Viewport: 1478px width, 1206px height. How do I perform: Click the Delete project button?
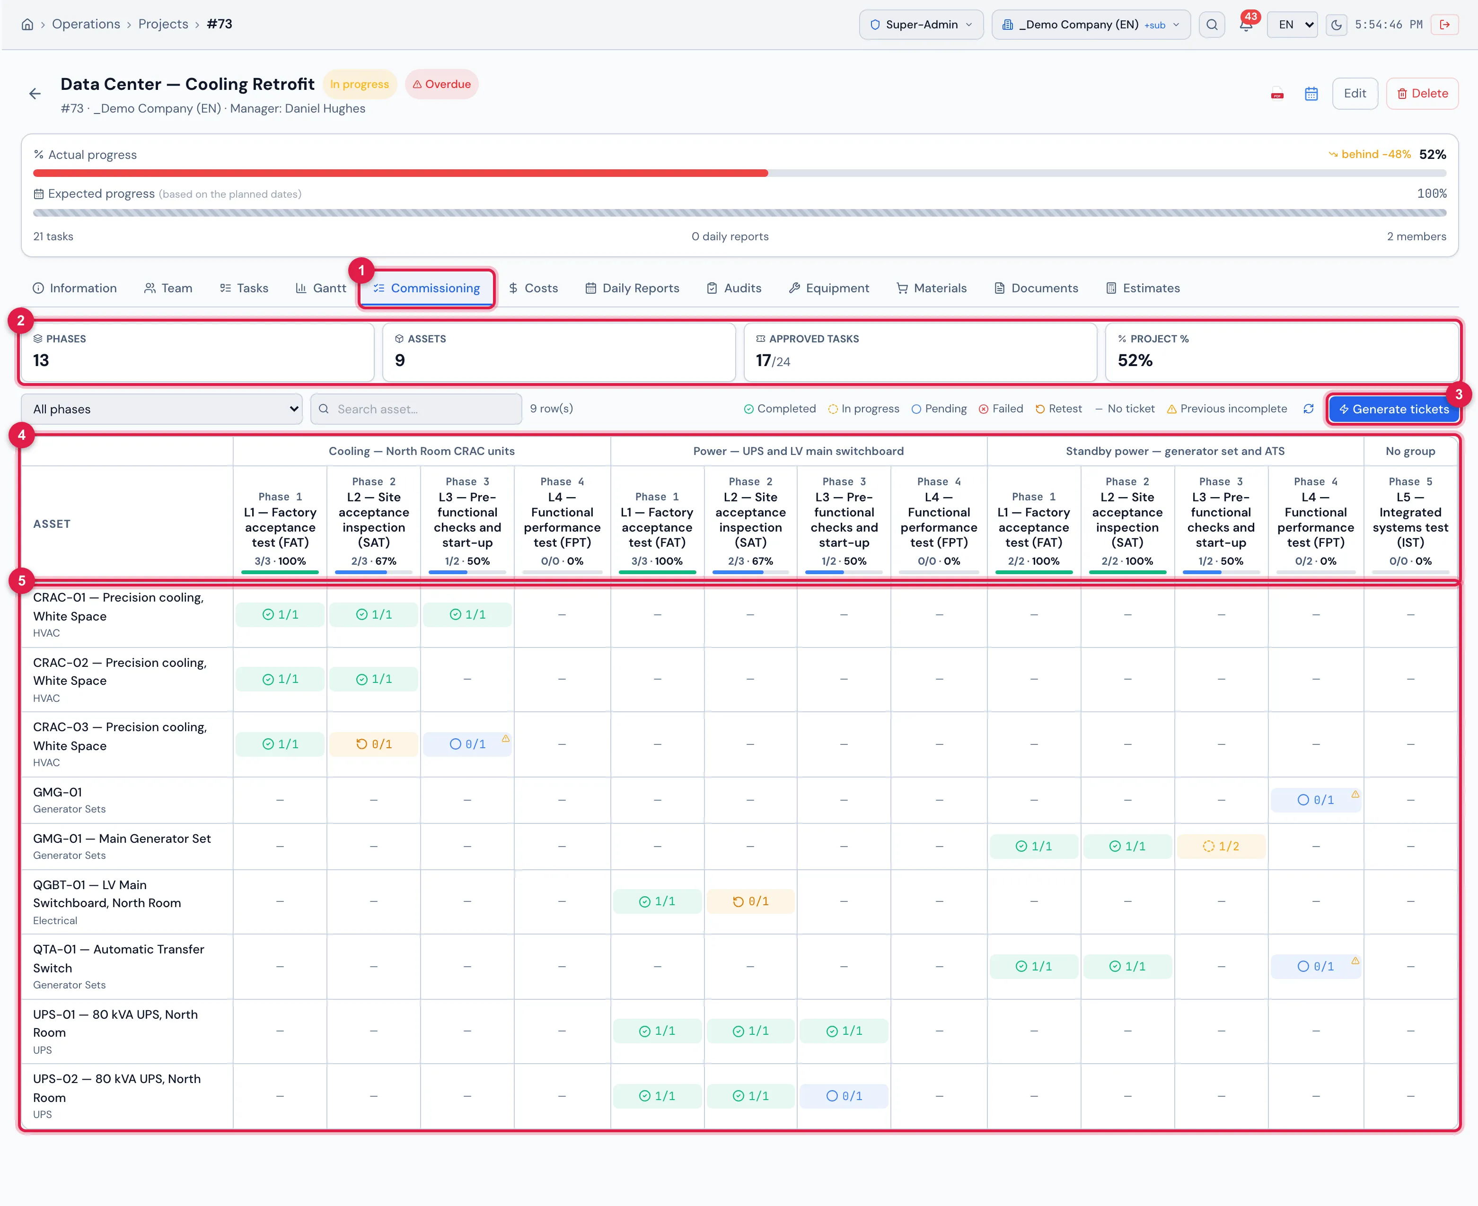pyautogui.click(x=1422, y=94)
